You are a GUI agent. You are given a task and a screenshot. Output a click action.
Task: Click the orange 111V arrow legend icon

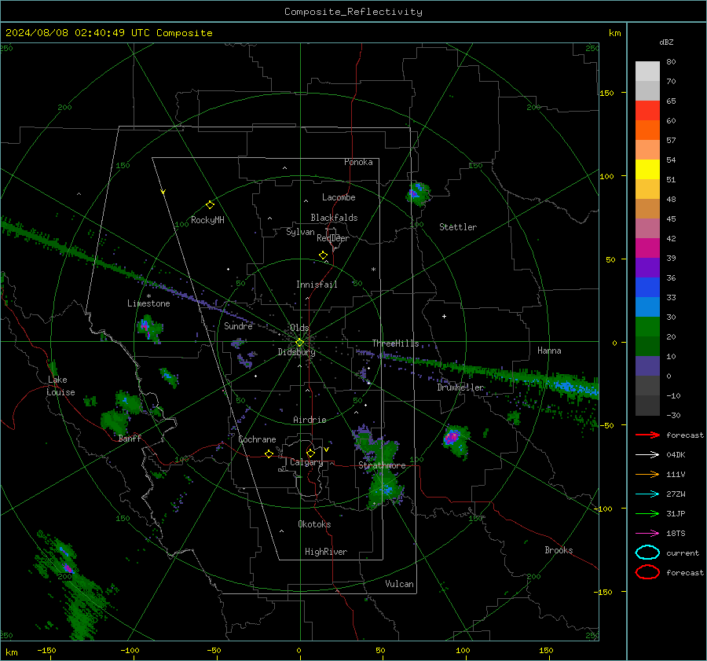tap(647, 474)
